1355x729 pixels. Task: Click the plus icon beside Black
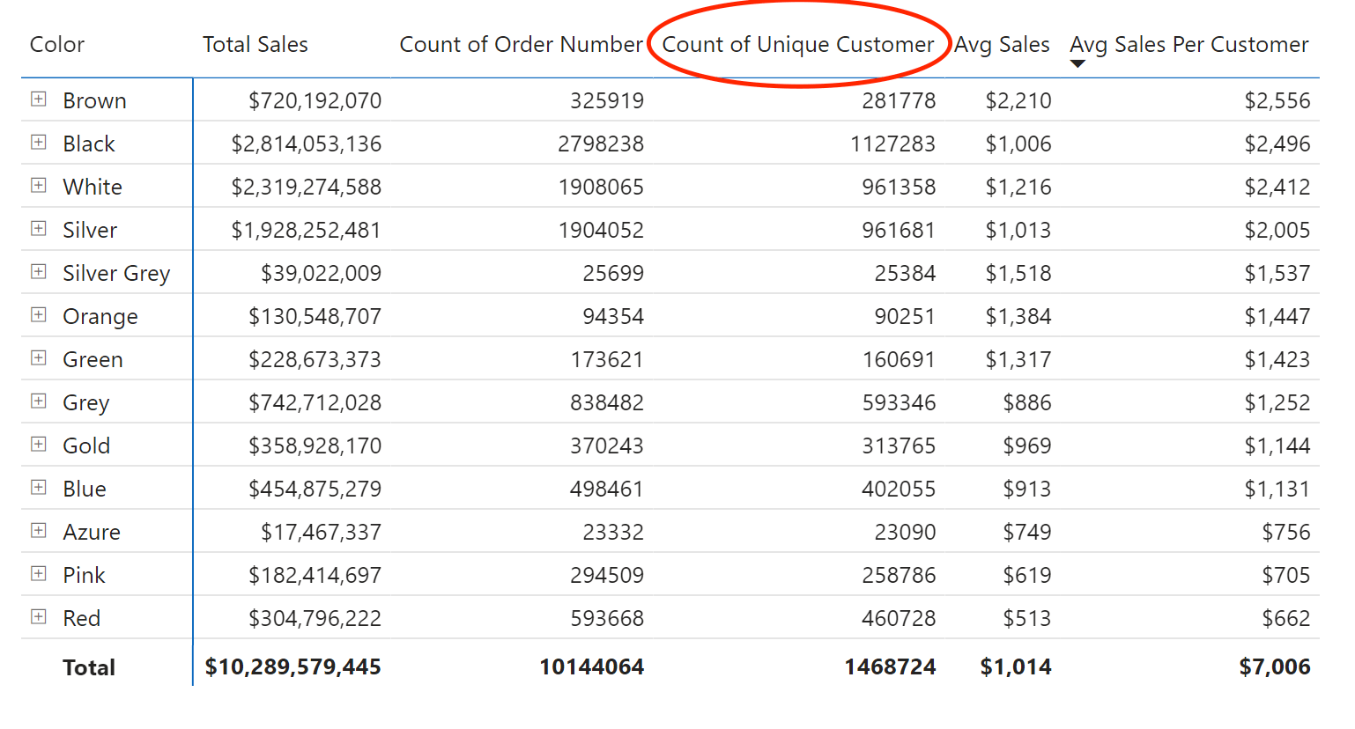pos(38,143)
